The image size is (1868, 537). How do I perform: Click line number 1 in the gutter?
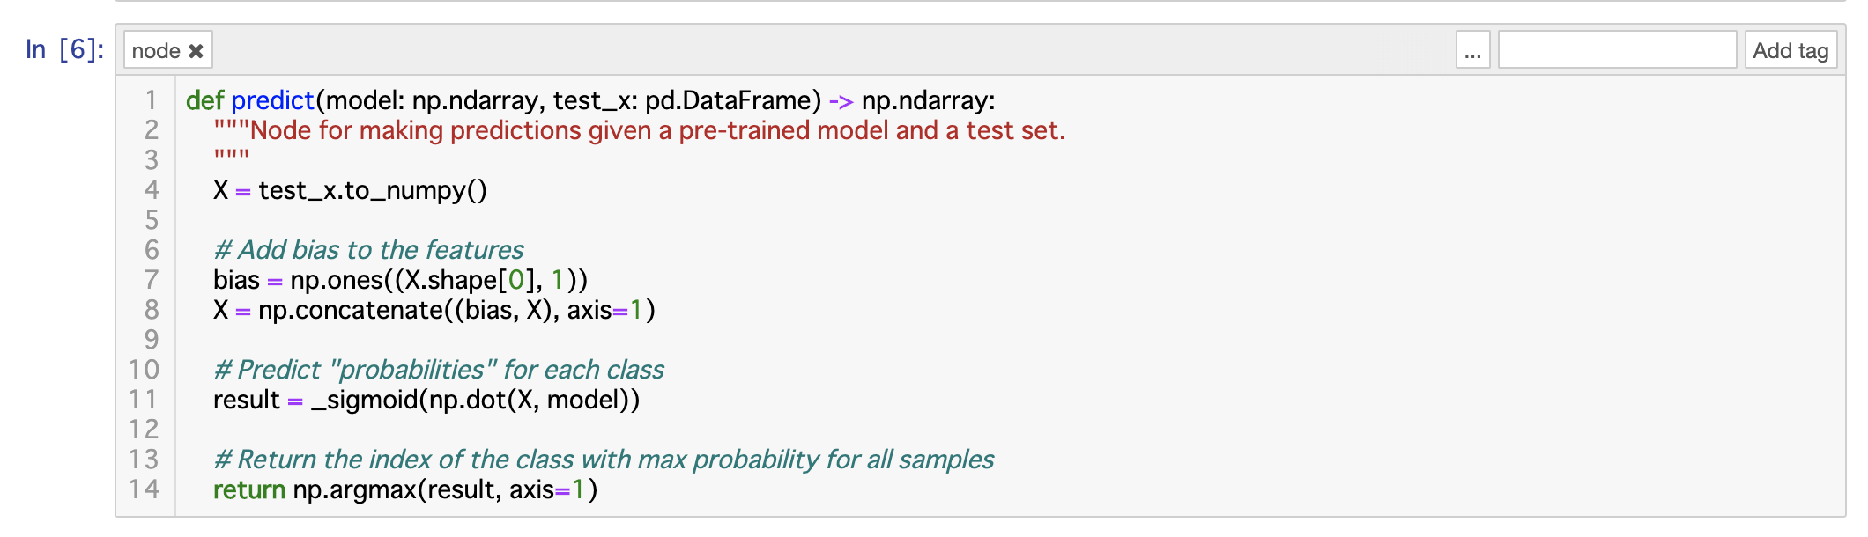click(x=152, y=100)
